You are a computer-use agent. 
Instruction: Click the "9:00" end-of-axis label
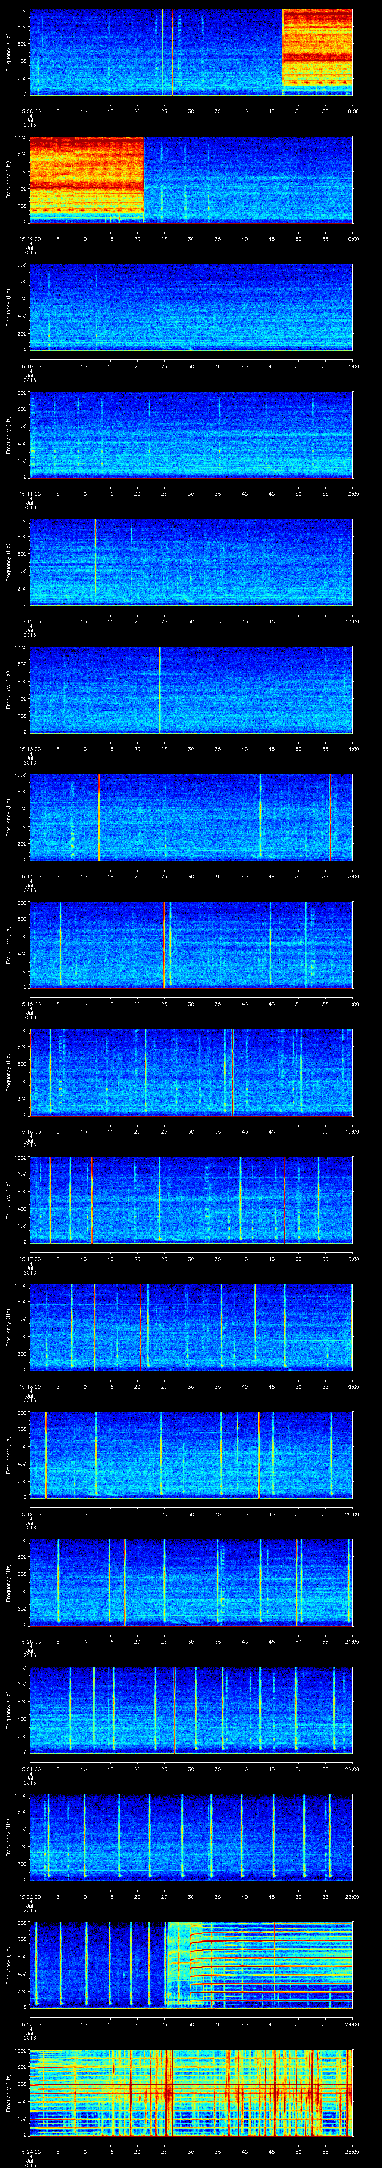coord(353,111)
